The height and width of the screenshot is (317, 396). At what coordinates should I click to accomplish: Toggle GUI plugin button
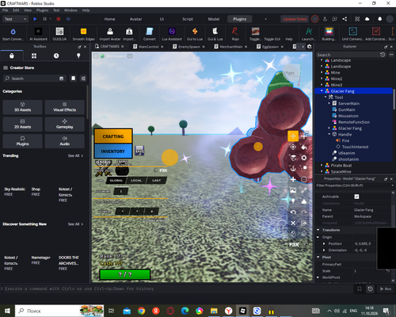[x=272, y=39]
